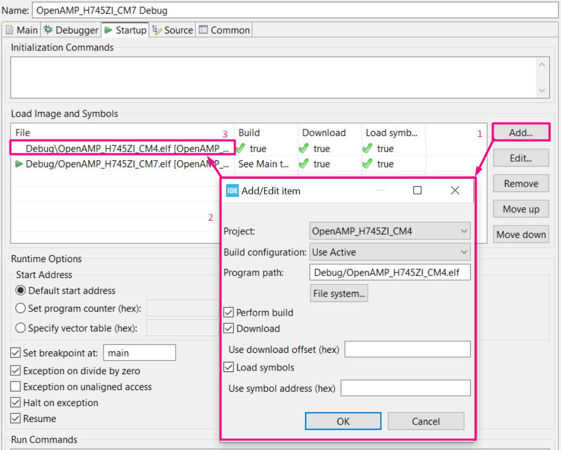Click the Main tab document icon
This screenshot has width=561, height=450.
(x=9, y=30)
